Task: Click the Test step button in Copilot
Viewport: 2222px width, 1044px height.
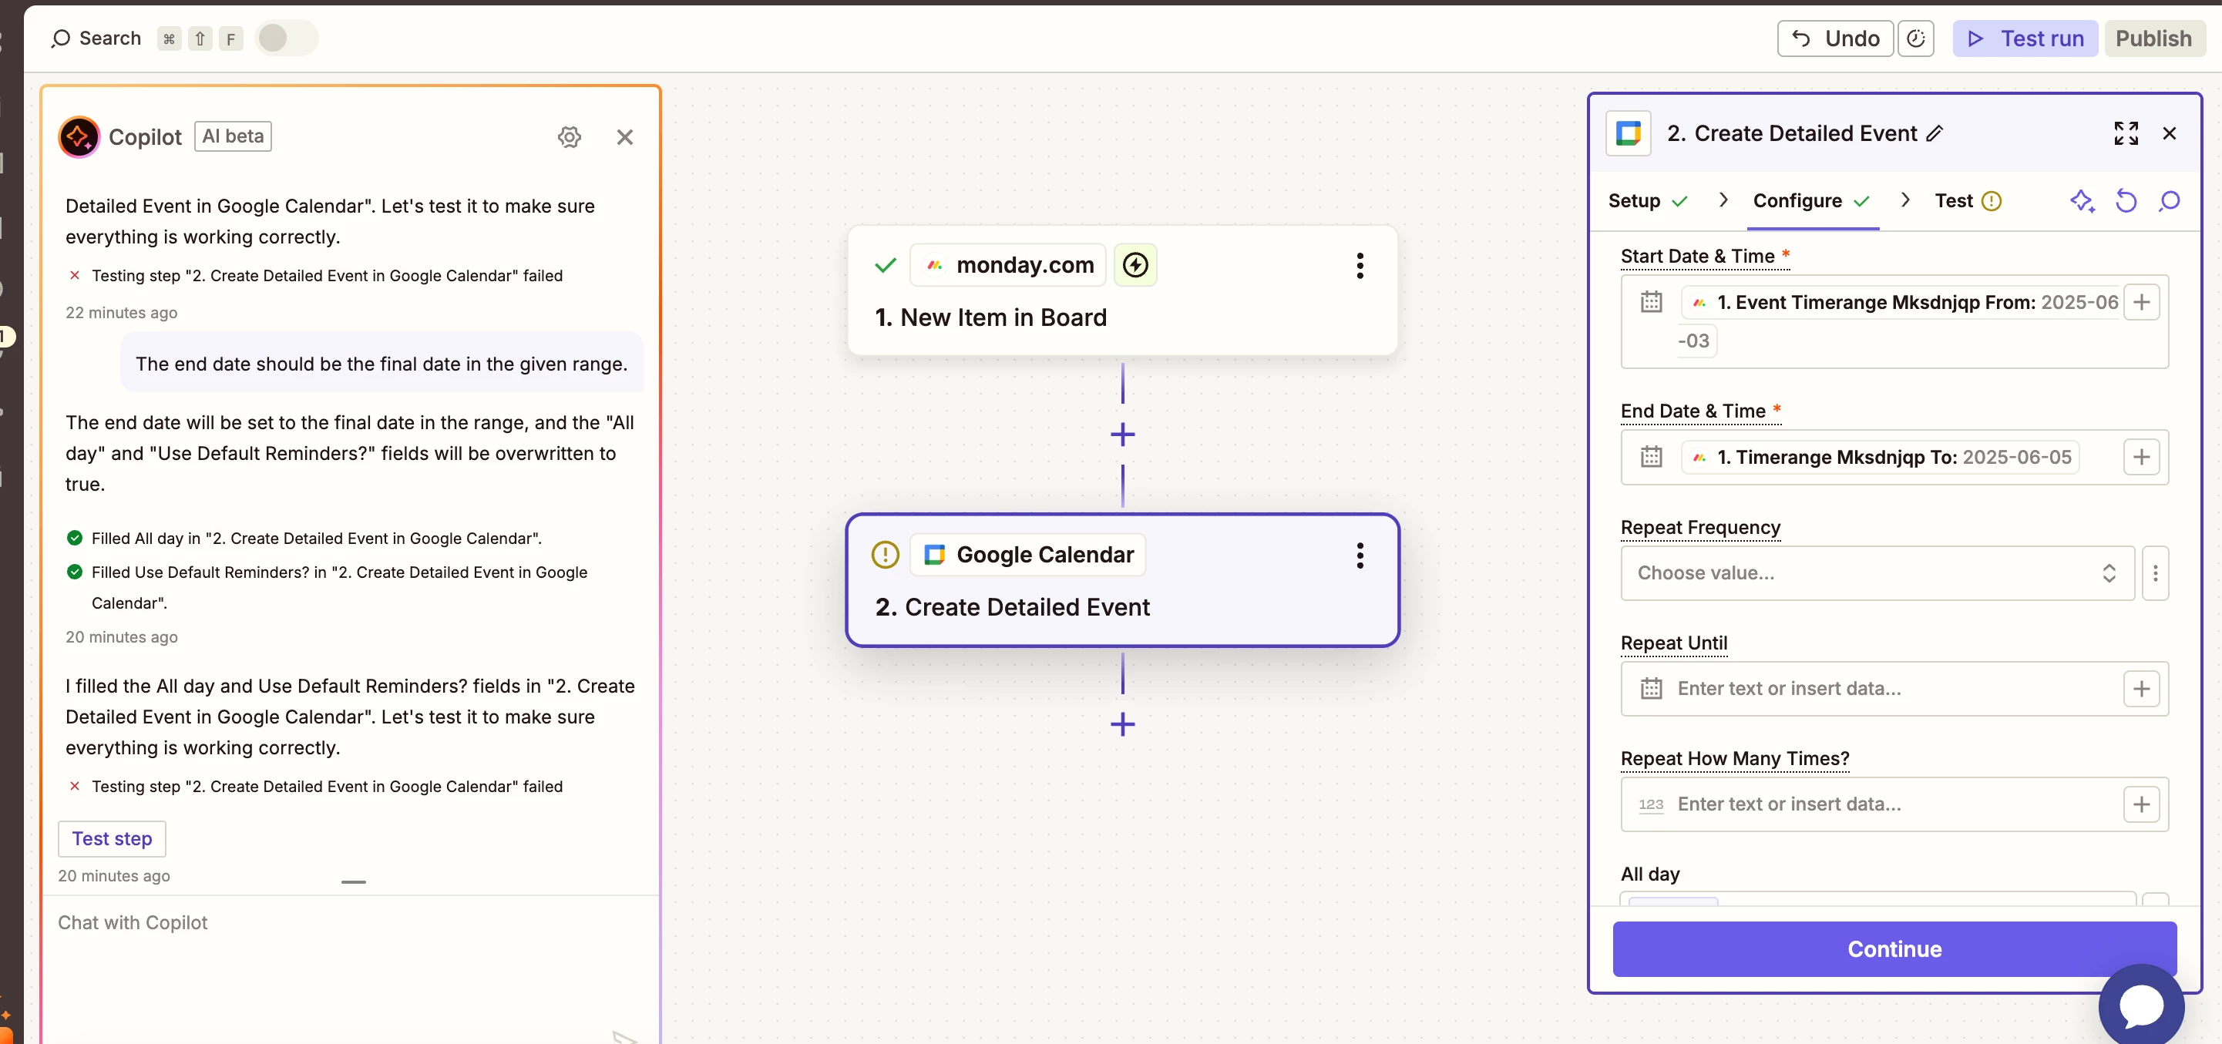Action: [112, 839]
